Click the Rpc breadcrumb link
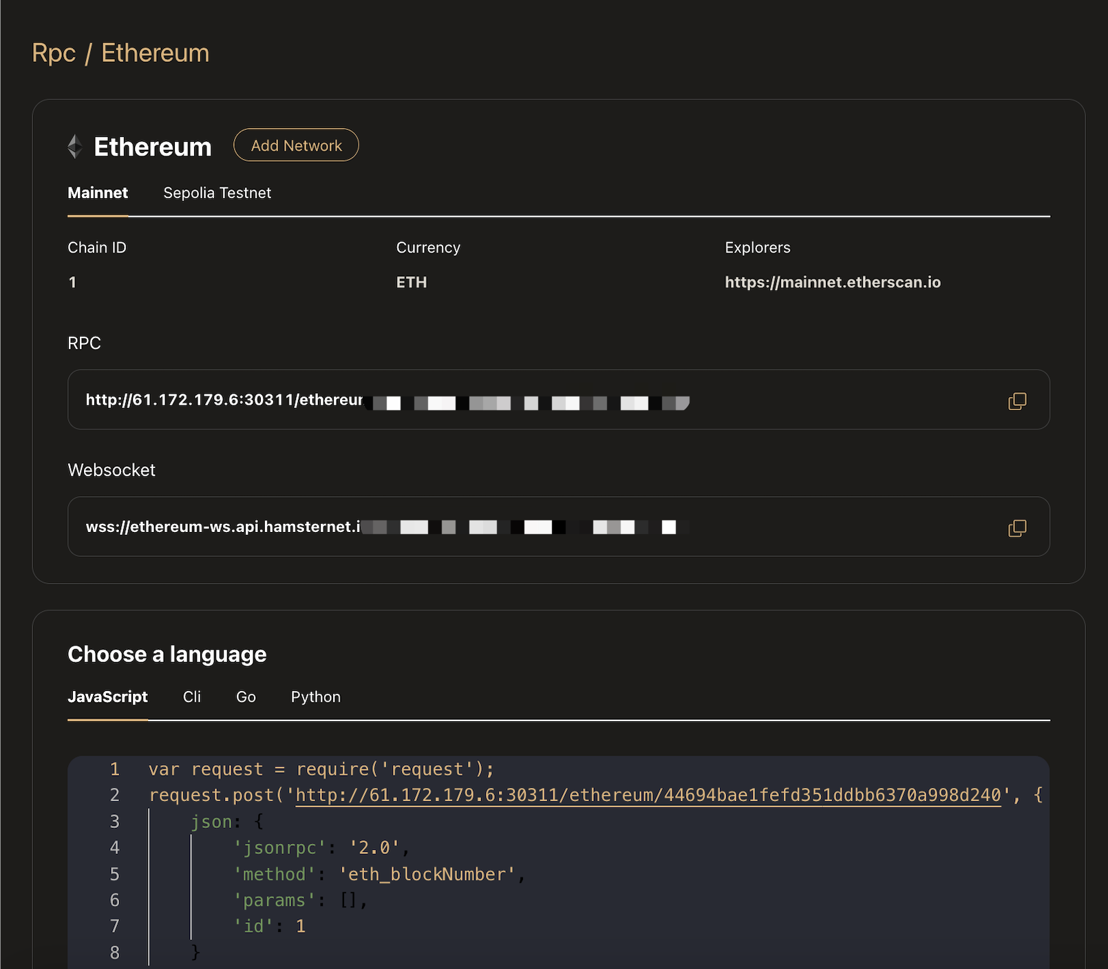Image resolution: width=1108 pixels, height=969 pixels. pos(54,53)
